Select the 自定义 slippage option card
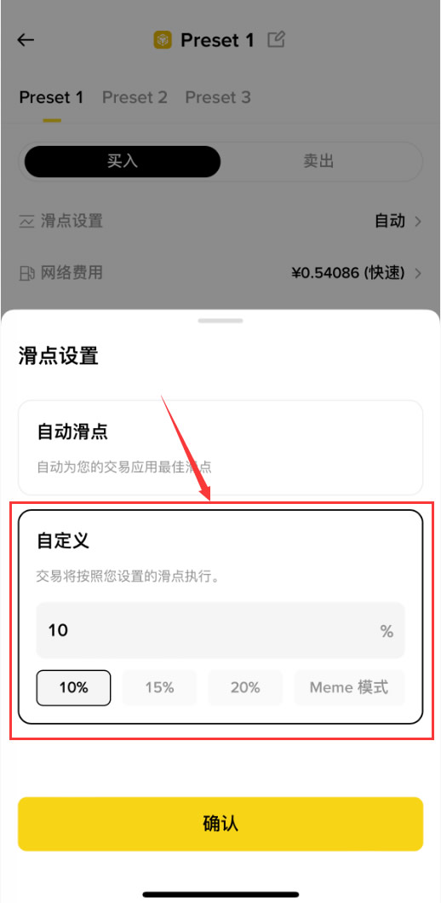 (x=220, y=616)
